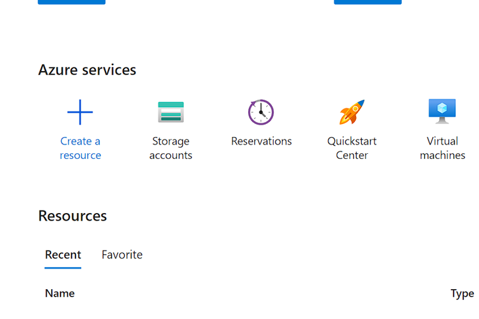Viewport: 479px width, 319px height.
Task: Click the 'Create a resource' link text
Action: [80, 148]
